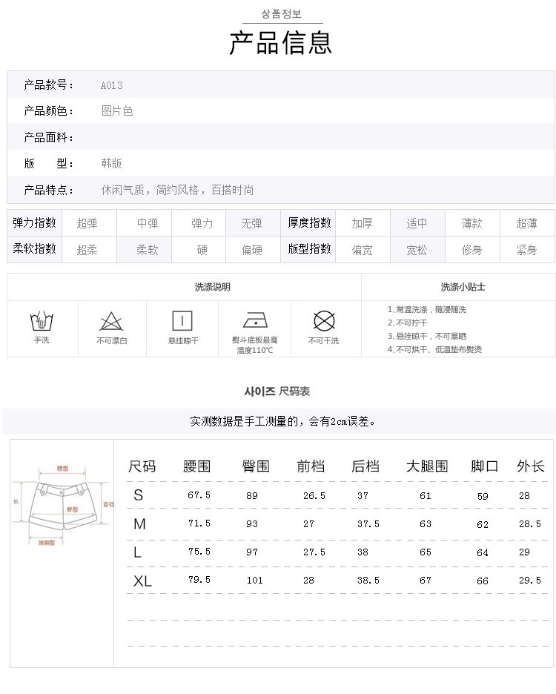This screenshot has height=694, width=556.
Task: Select the 偏宽 fit cell
Action: coord(363,250)
